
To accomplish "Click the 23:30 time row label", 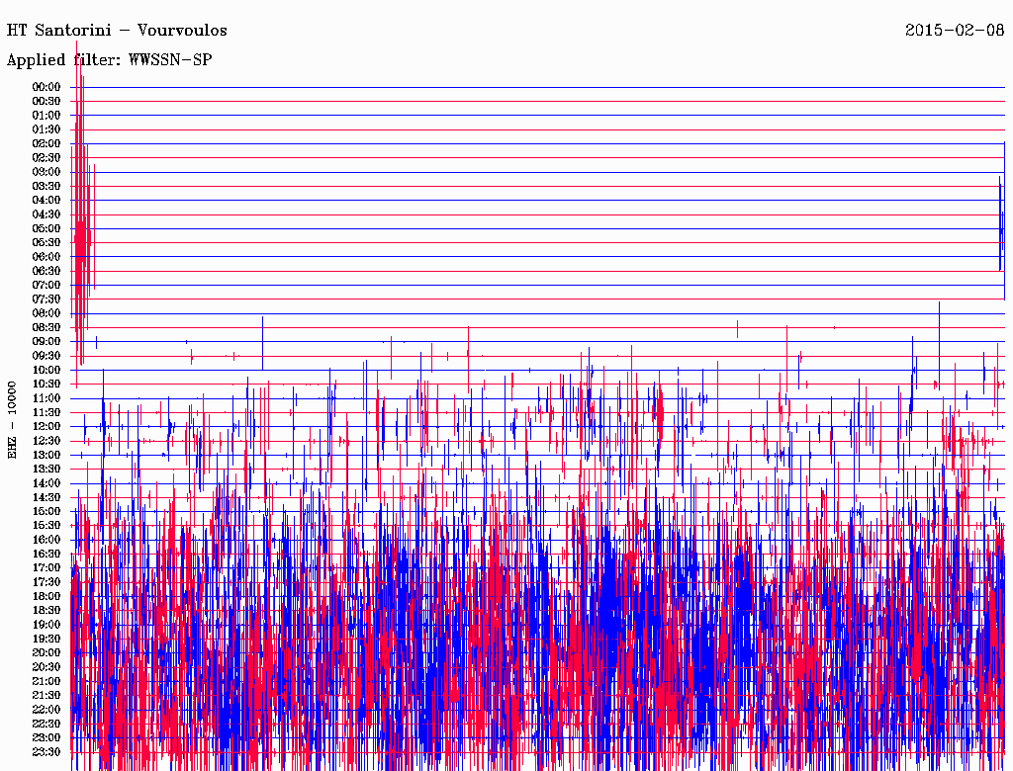I will pos(46,751).
